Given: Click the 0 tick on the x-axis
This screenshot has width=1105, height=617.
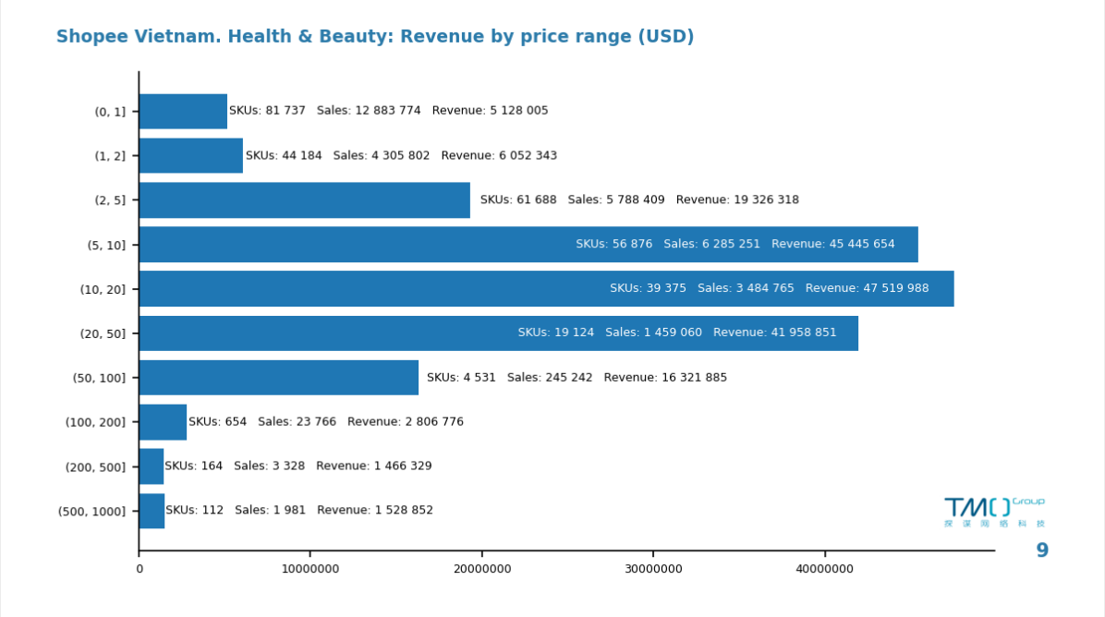Looking at the screenshot, I should pos(140,568).
